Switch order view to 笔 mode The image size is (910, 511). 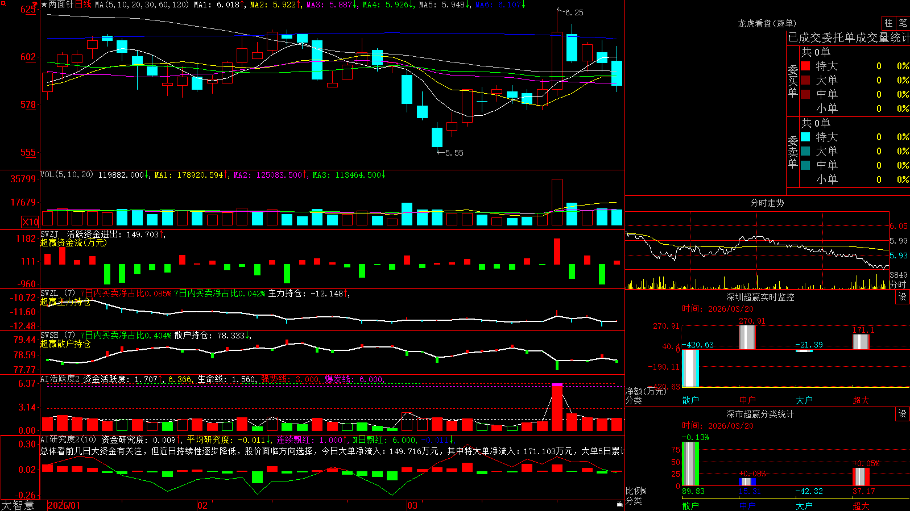pos(903,23)
